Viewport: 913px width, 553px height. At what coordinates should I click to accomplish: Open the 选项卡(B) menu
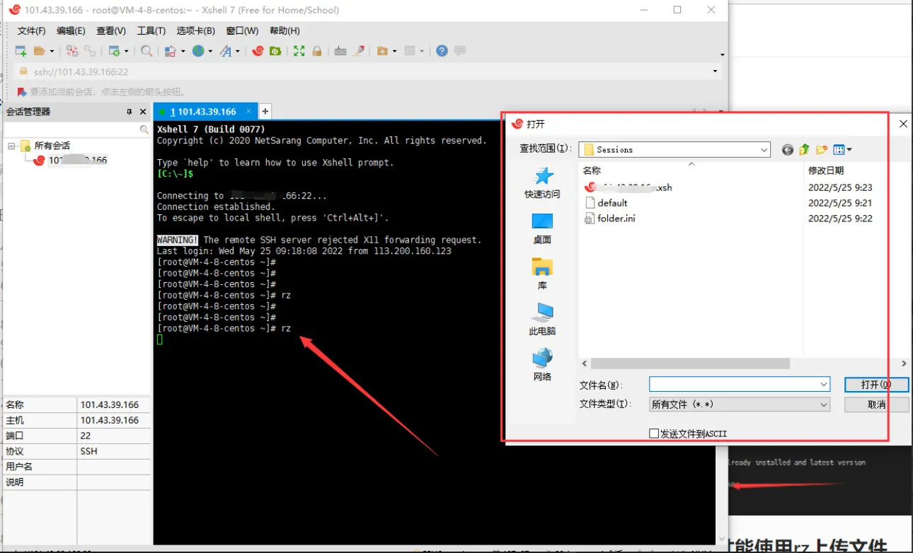(195, 30)
